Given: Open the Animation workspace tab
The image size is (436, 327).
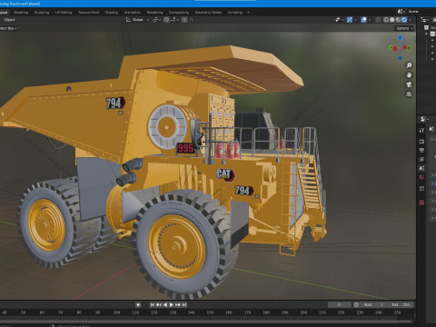Looking at the screenshot, I should [x=133, y=13].
